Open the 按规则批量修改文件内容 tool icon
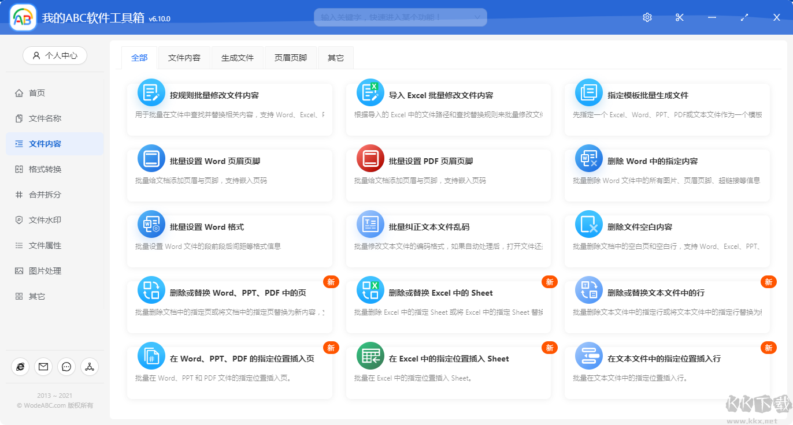The width and height of the screenshot is (793, 425). point(151,92)
